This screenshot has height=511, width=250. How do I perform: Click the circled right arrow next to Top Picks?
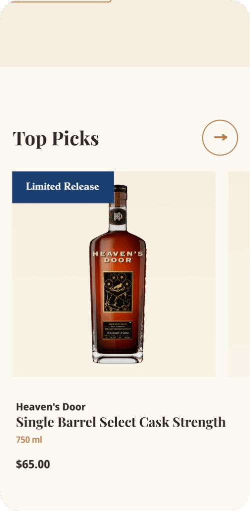pyautogui.click(x=220, y=138)
